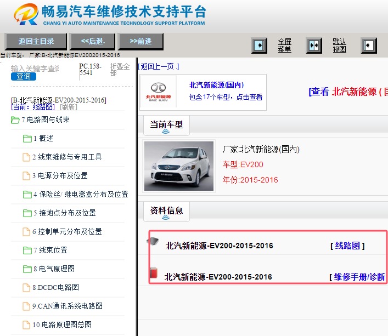Open the [维修手册/诊断 link
This screenshot has height=336, width=388.
point(357,277)
